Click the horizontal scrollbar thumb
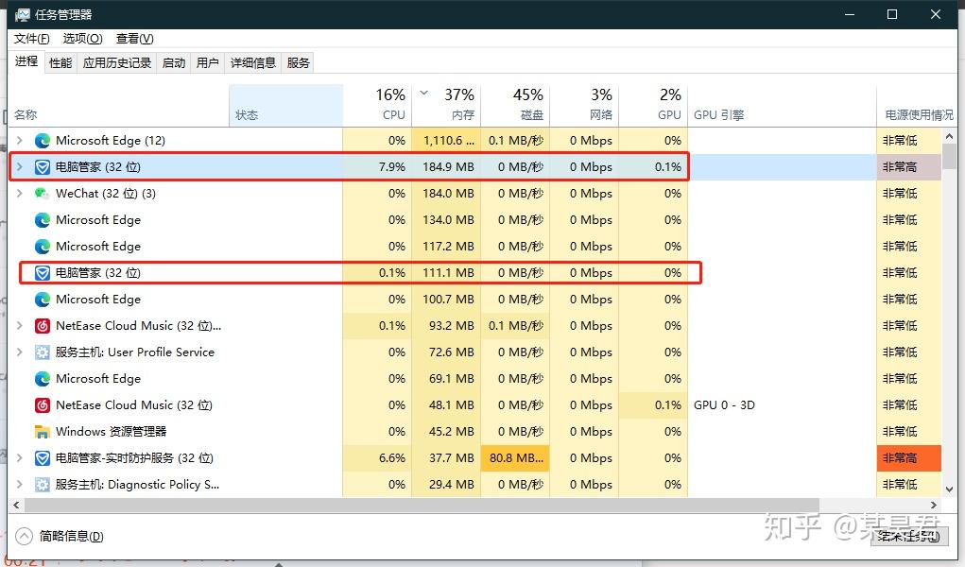This screenshot has width=965, height=567. point(422,505)
